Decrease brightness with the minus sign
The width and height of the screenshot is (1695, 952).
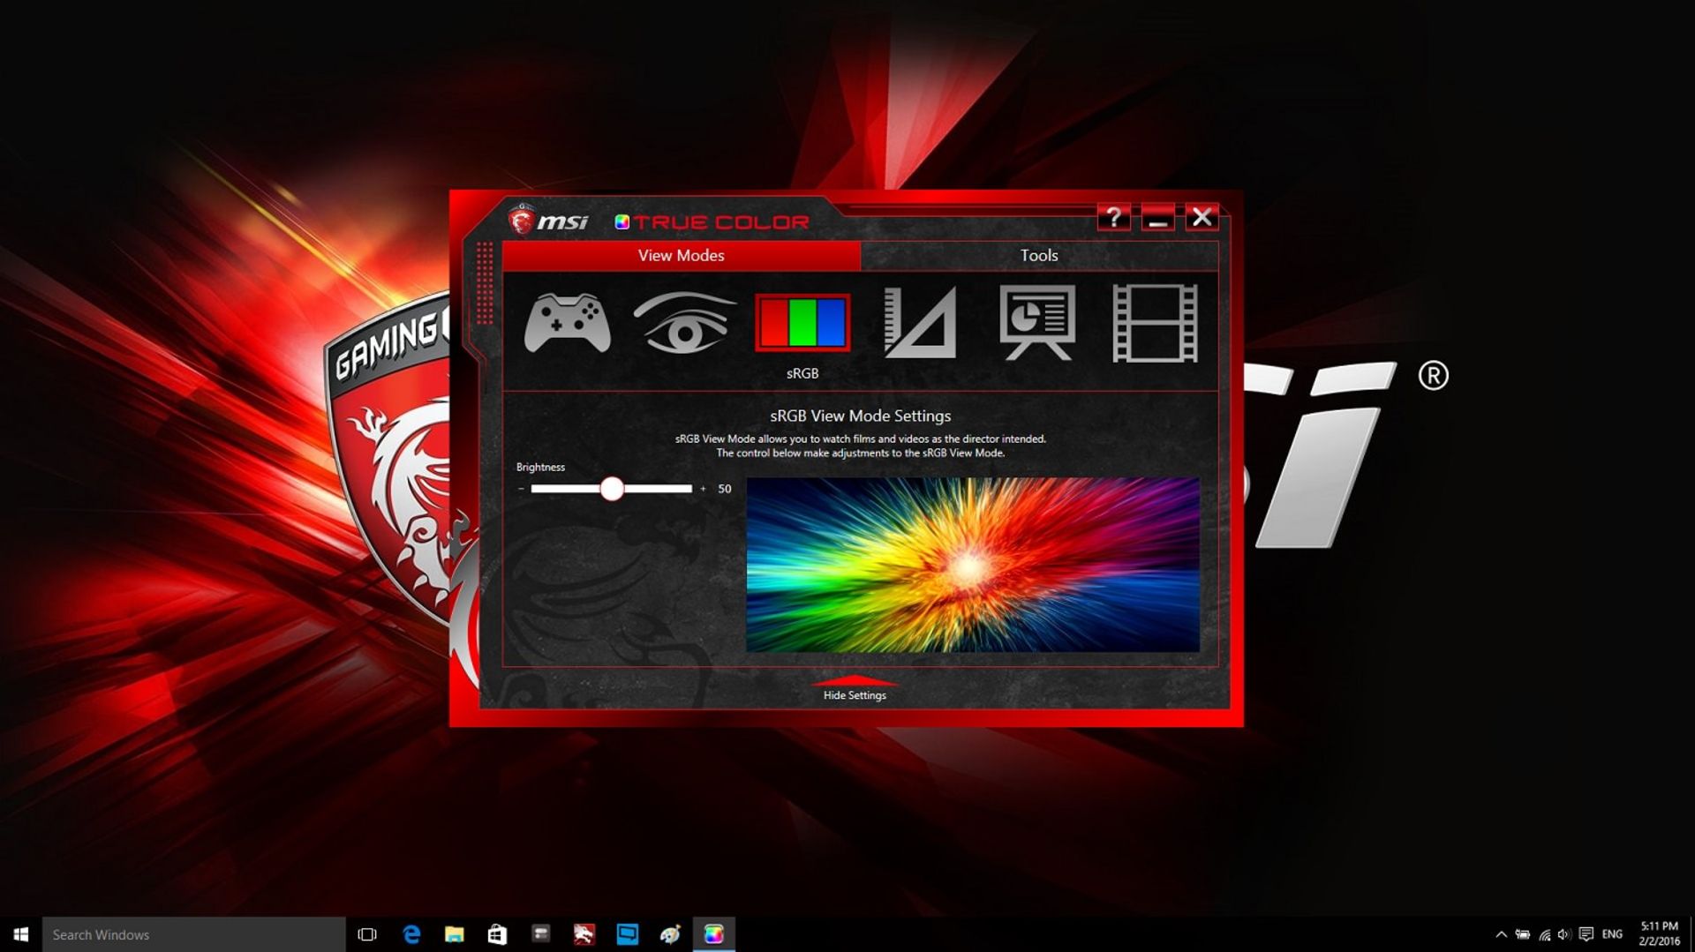point(521,489)
